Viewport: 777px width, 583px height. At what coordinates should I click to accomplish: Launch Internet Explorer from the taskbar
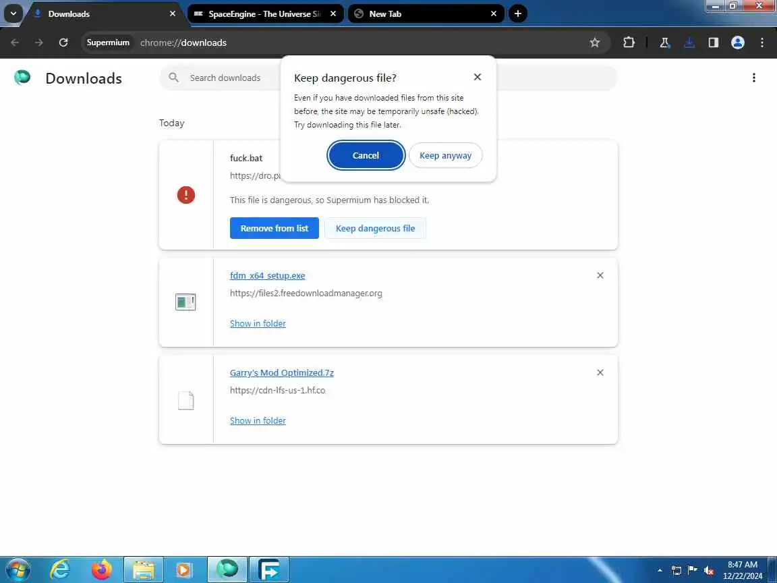tap(61, 570)
